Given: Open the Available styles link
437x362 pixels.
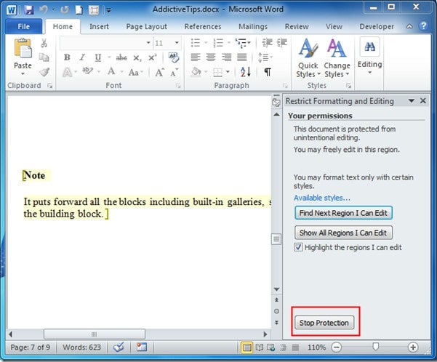Looking at the screenshot, I should point(321,198).
